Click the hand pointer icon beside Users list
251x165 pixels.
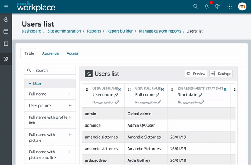click(89, 74)
